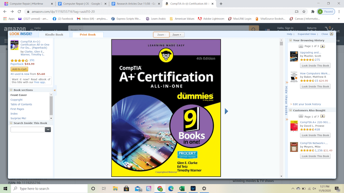Image resolution: width=344 pixels, height=193 pixels.
Task: Open Chrome extensions puzzle icon
Action: [313, 12]
